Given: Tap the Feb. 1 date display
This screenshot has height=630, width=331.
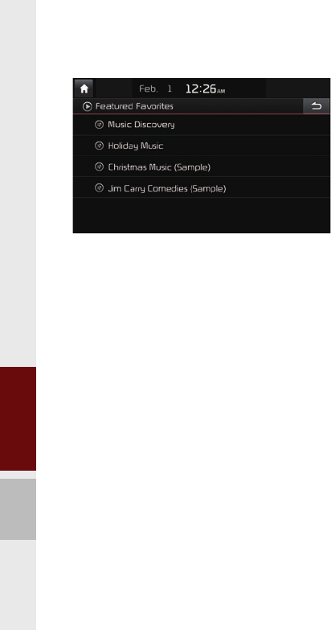Looking at the screenshot, I should tap(156, 89).
